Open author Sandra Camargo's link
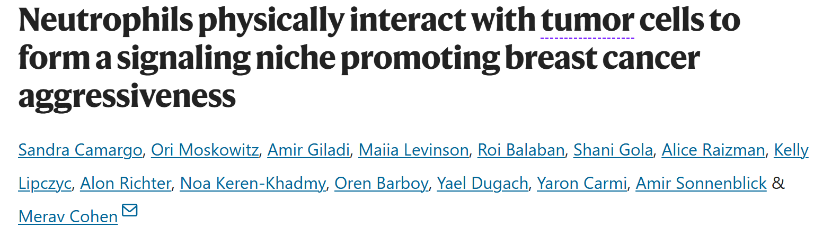This screenshot has height=236, width=814. pyautogui.click(x=81, y=150)
